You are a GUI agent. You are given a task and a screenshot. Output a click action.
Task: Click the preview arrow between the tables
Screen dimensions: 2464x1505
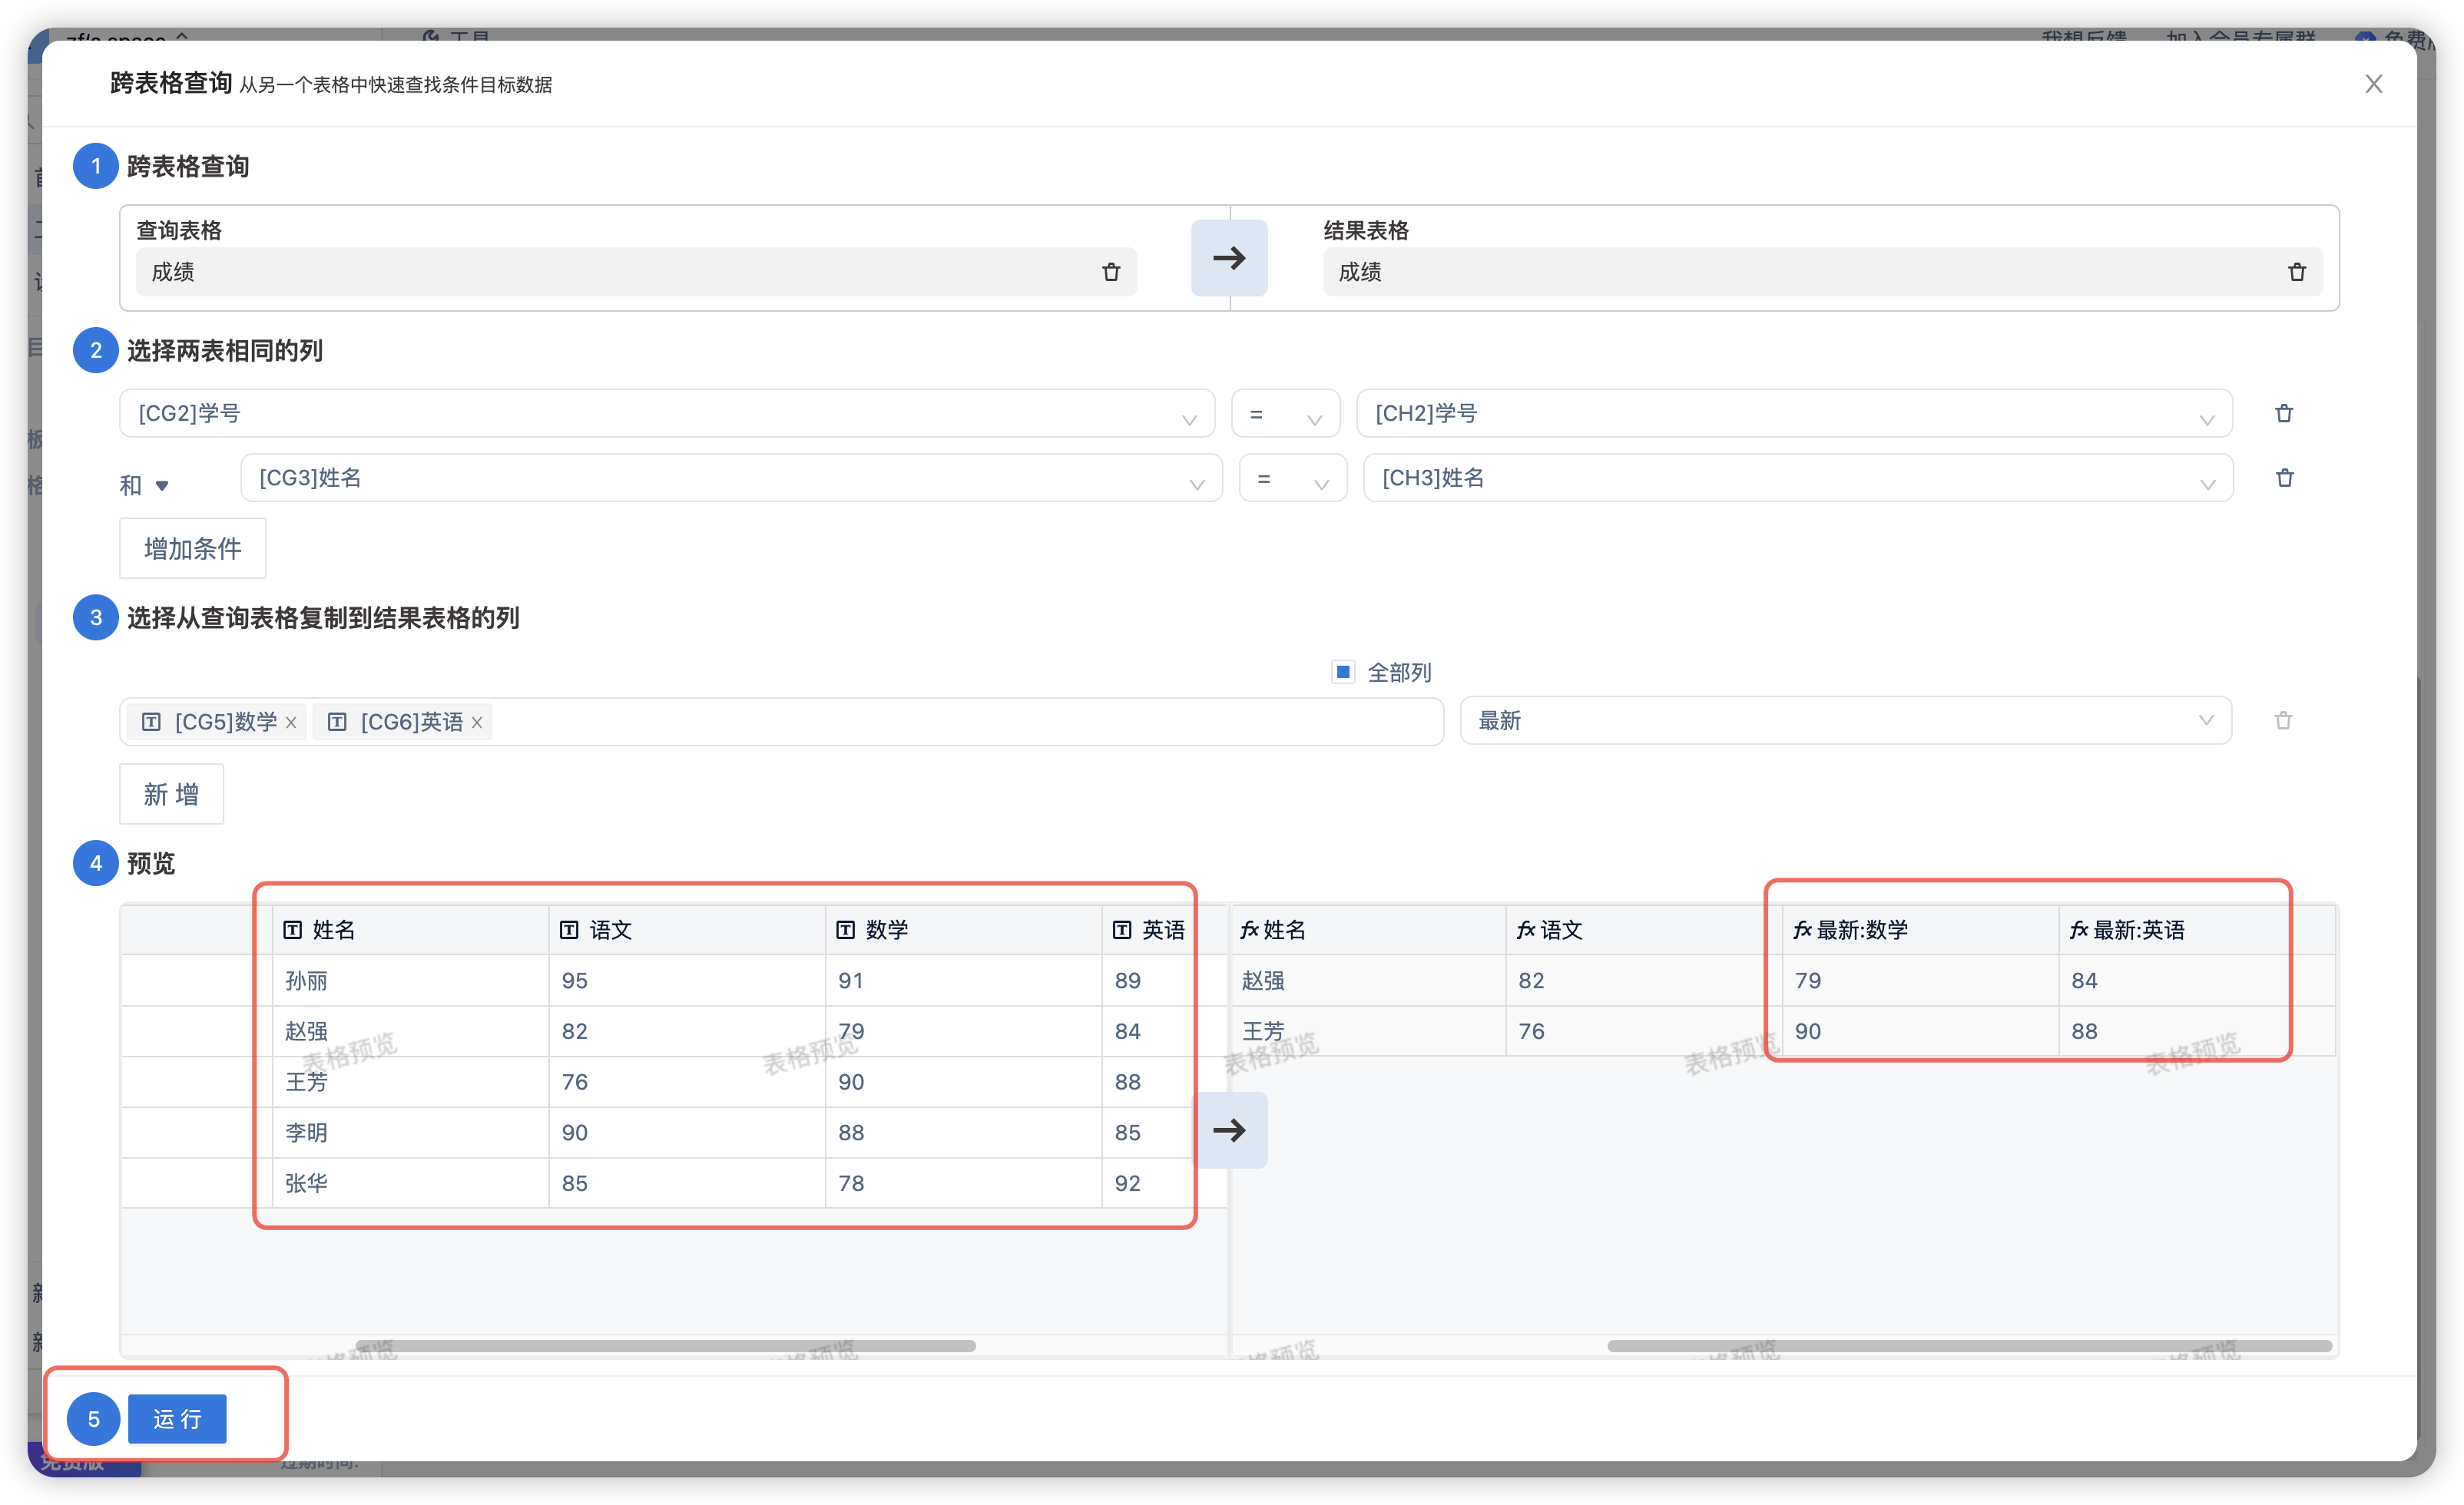click(x=1229, y=1130)
